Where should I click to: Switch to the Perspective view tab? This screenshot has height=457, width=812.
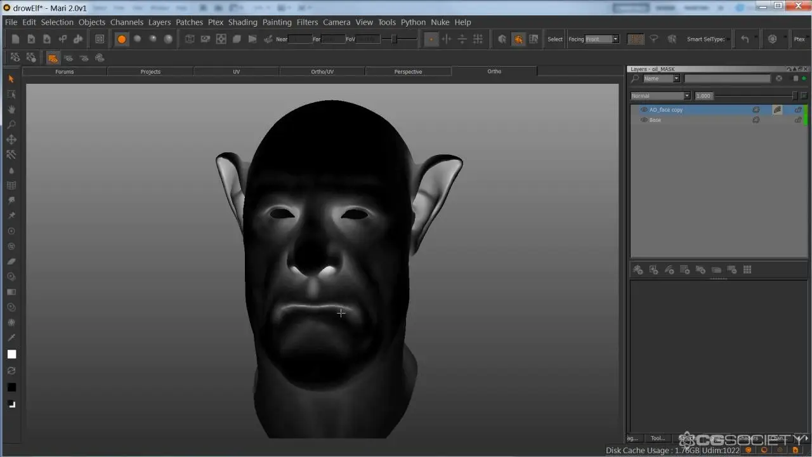[x=408, y=72]
